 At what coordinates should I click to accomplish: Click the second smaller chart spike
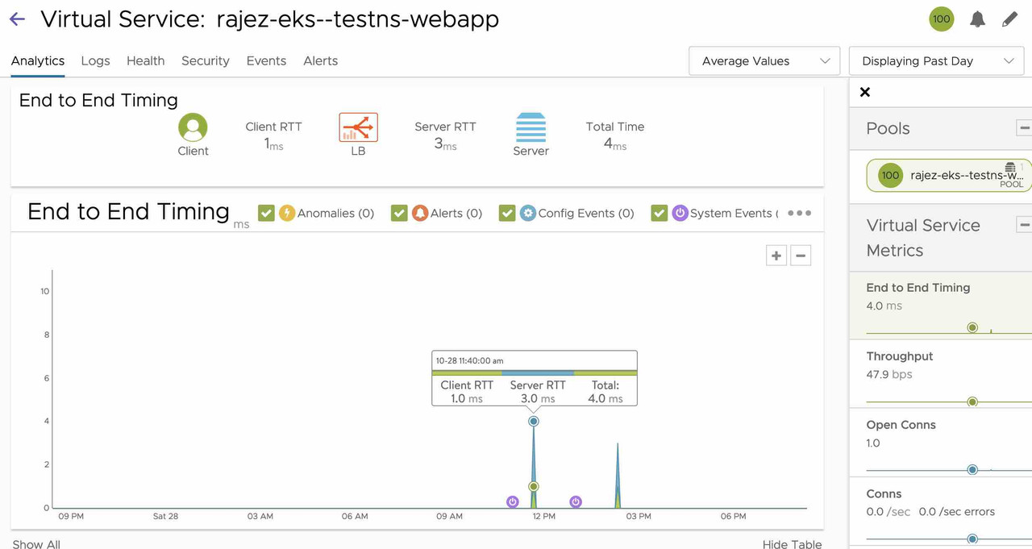pyautogui.click(x=618, y=476)
